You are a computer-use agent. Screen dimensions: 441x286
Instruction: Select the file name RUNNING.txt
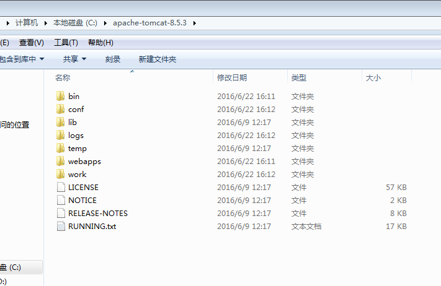point(92,226)
